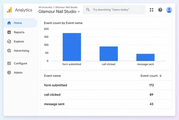This screenshot has width=179, height=120.
Task: Select the message sent table row
Action: 106,104
